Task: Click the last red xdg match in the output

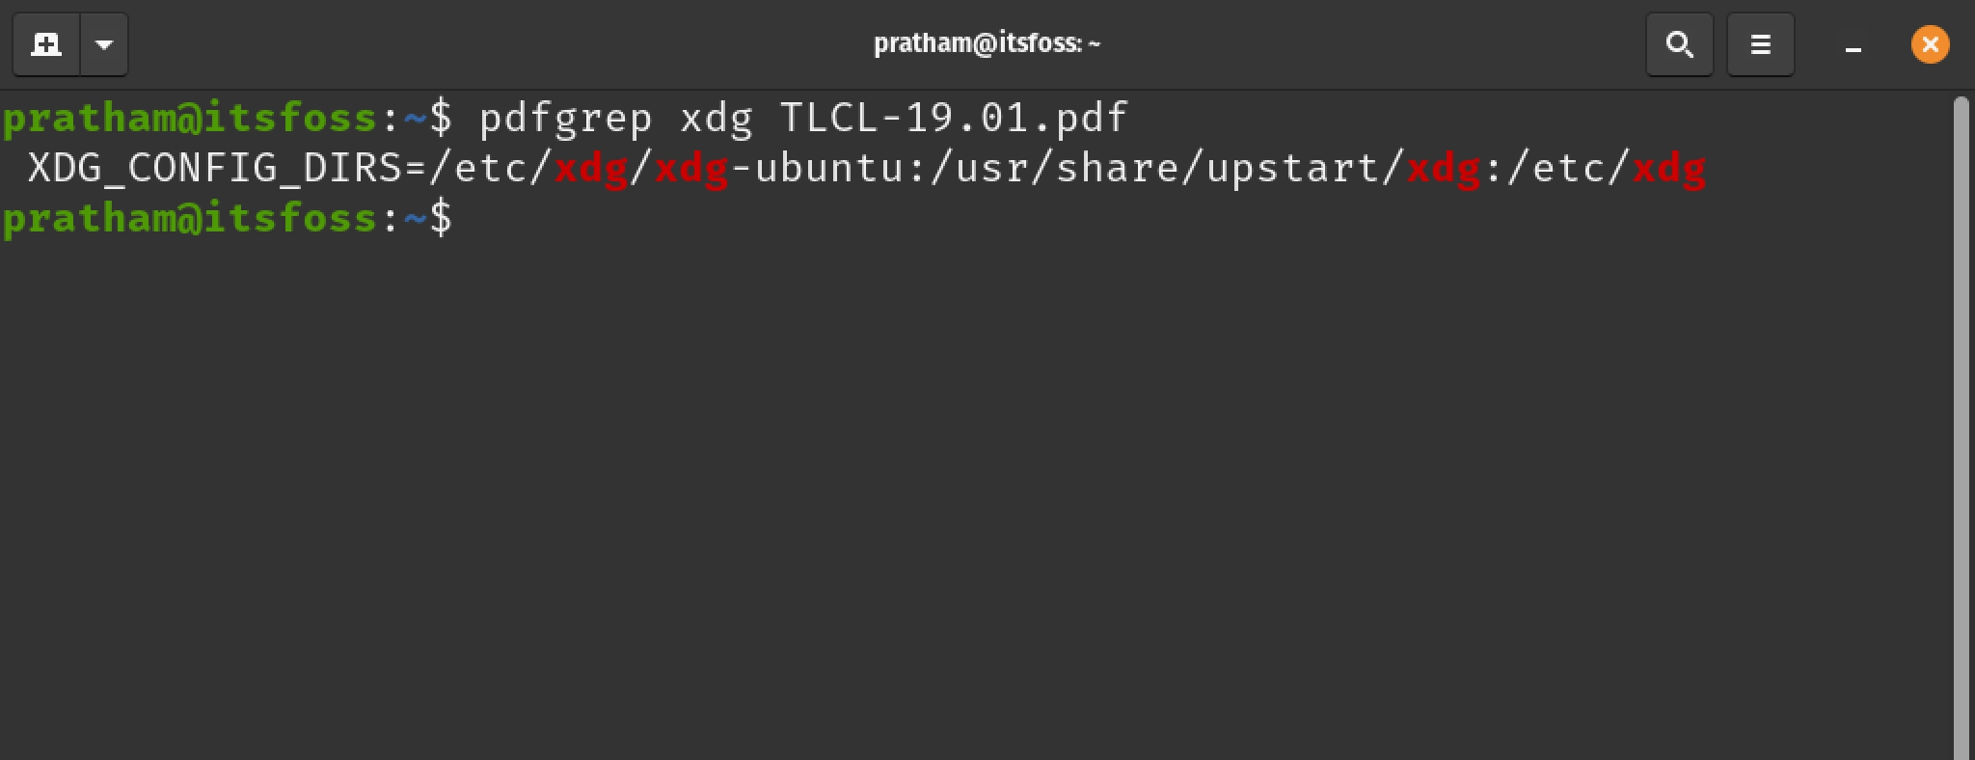Action: pos(1669,169)
